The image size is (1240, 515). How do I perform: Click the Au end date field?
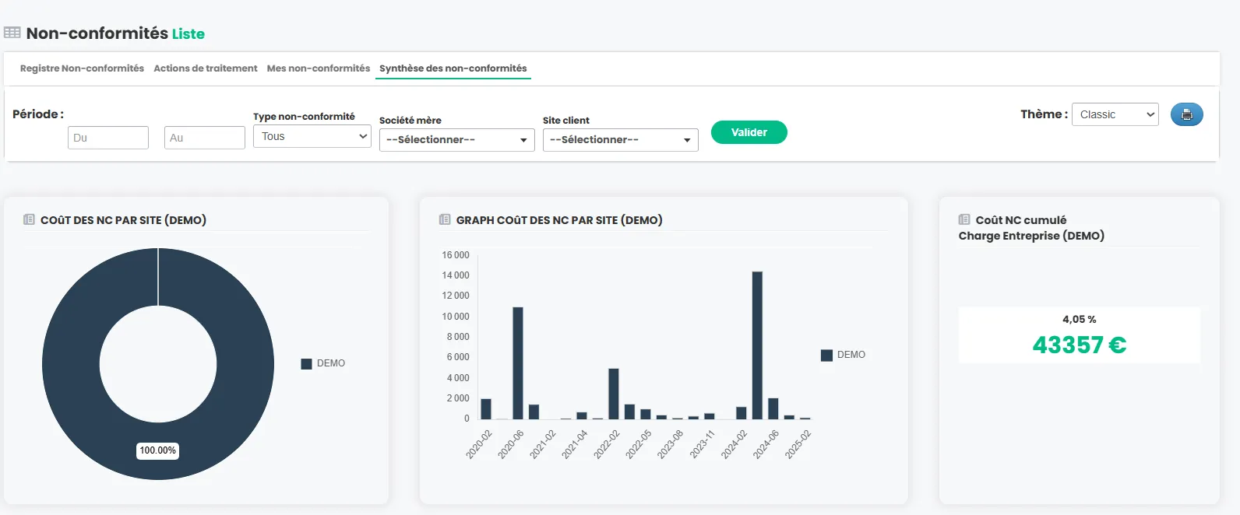tap(205, 138)
